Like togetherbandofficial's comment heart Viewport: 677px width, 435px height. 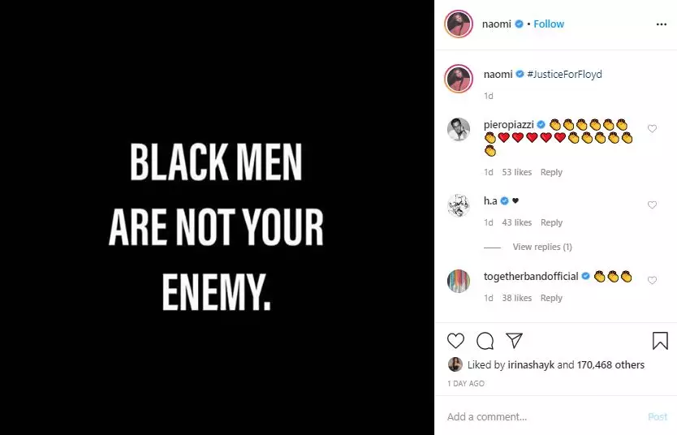(x=652, y=281)
